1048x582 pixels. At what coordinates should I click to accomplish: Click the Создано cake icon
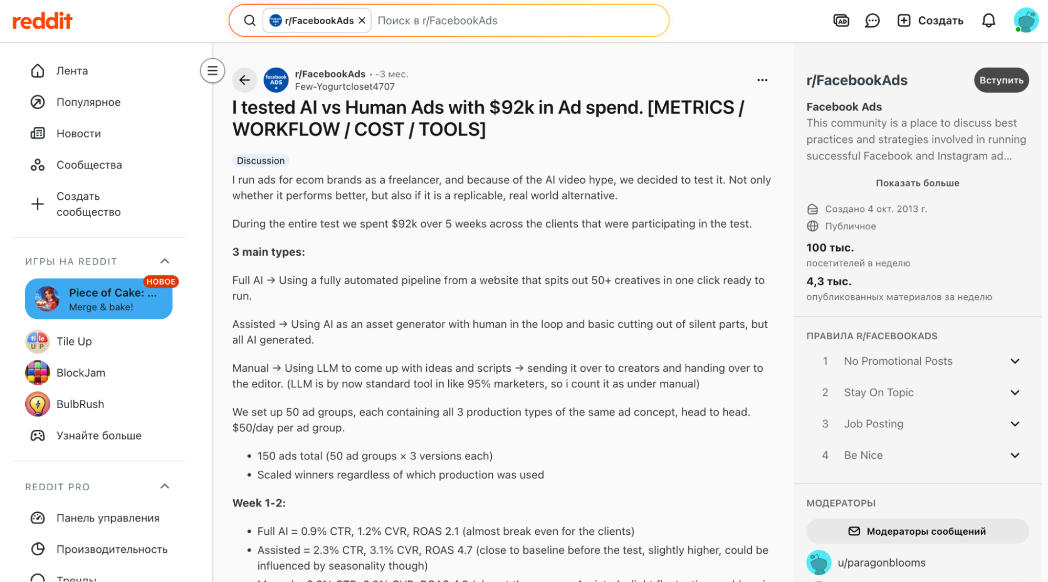813,209
